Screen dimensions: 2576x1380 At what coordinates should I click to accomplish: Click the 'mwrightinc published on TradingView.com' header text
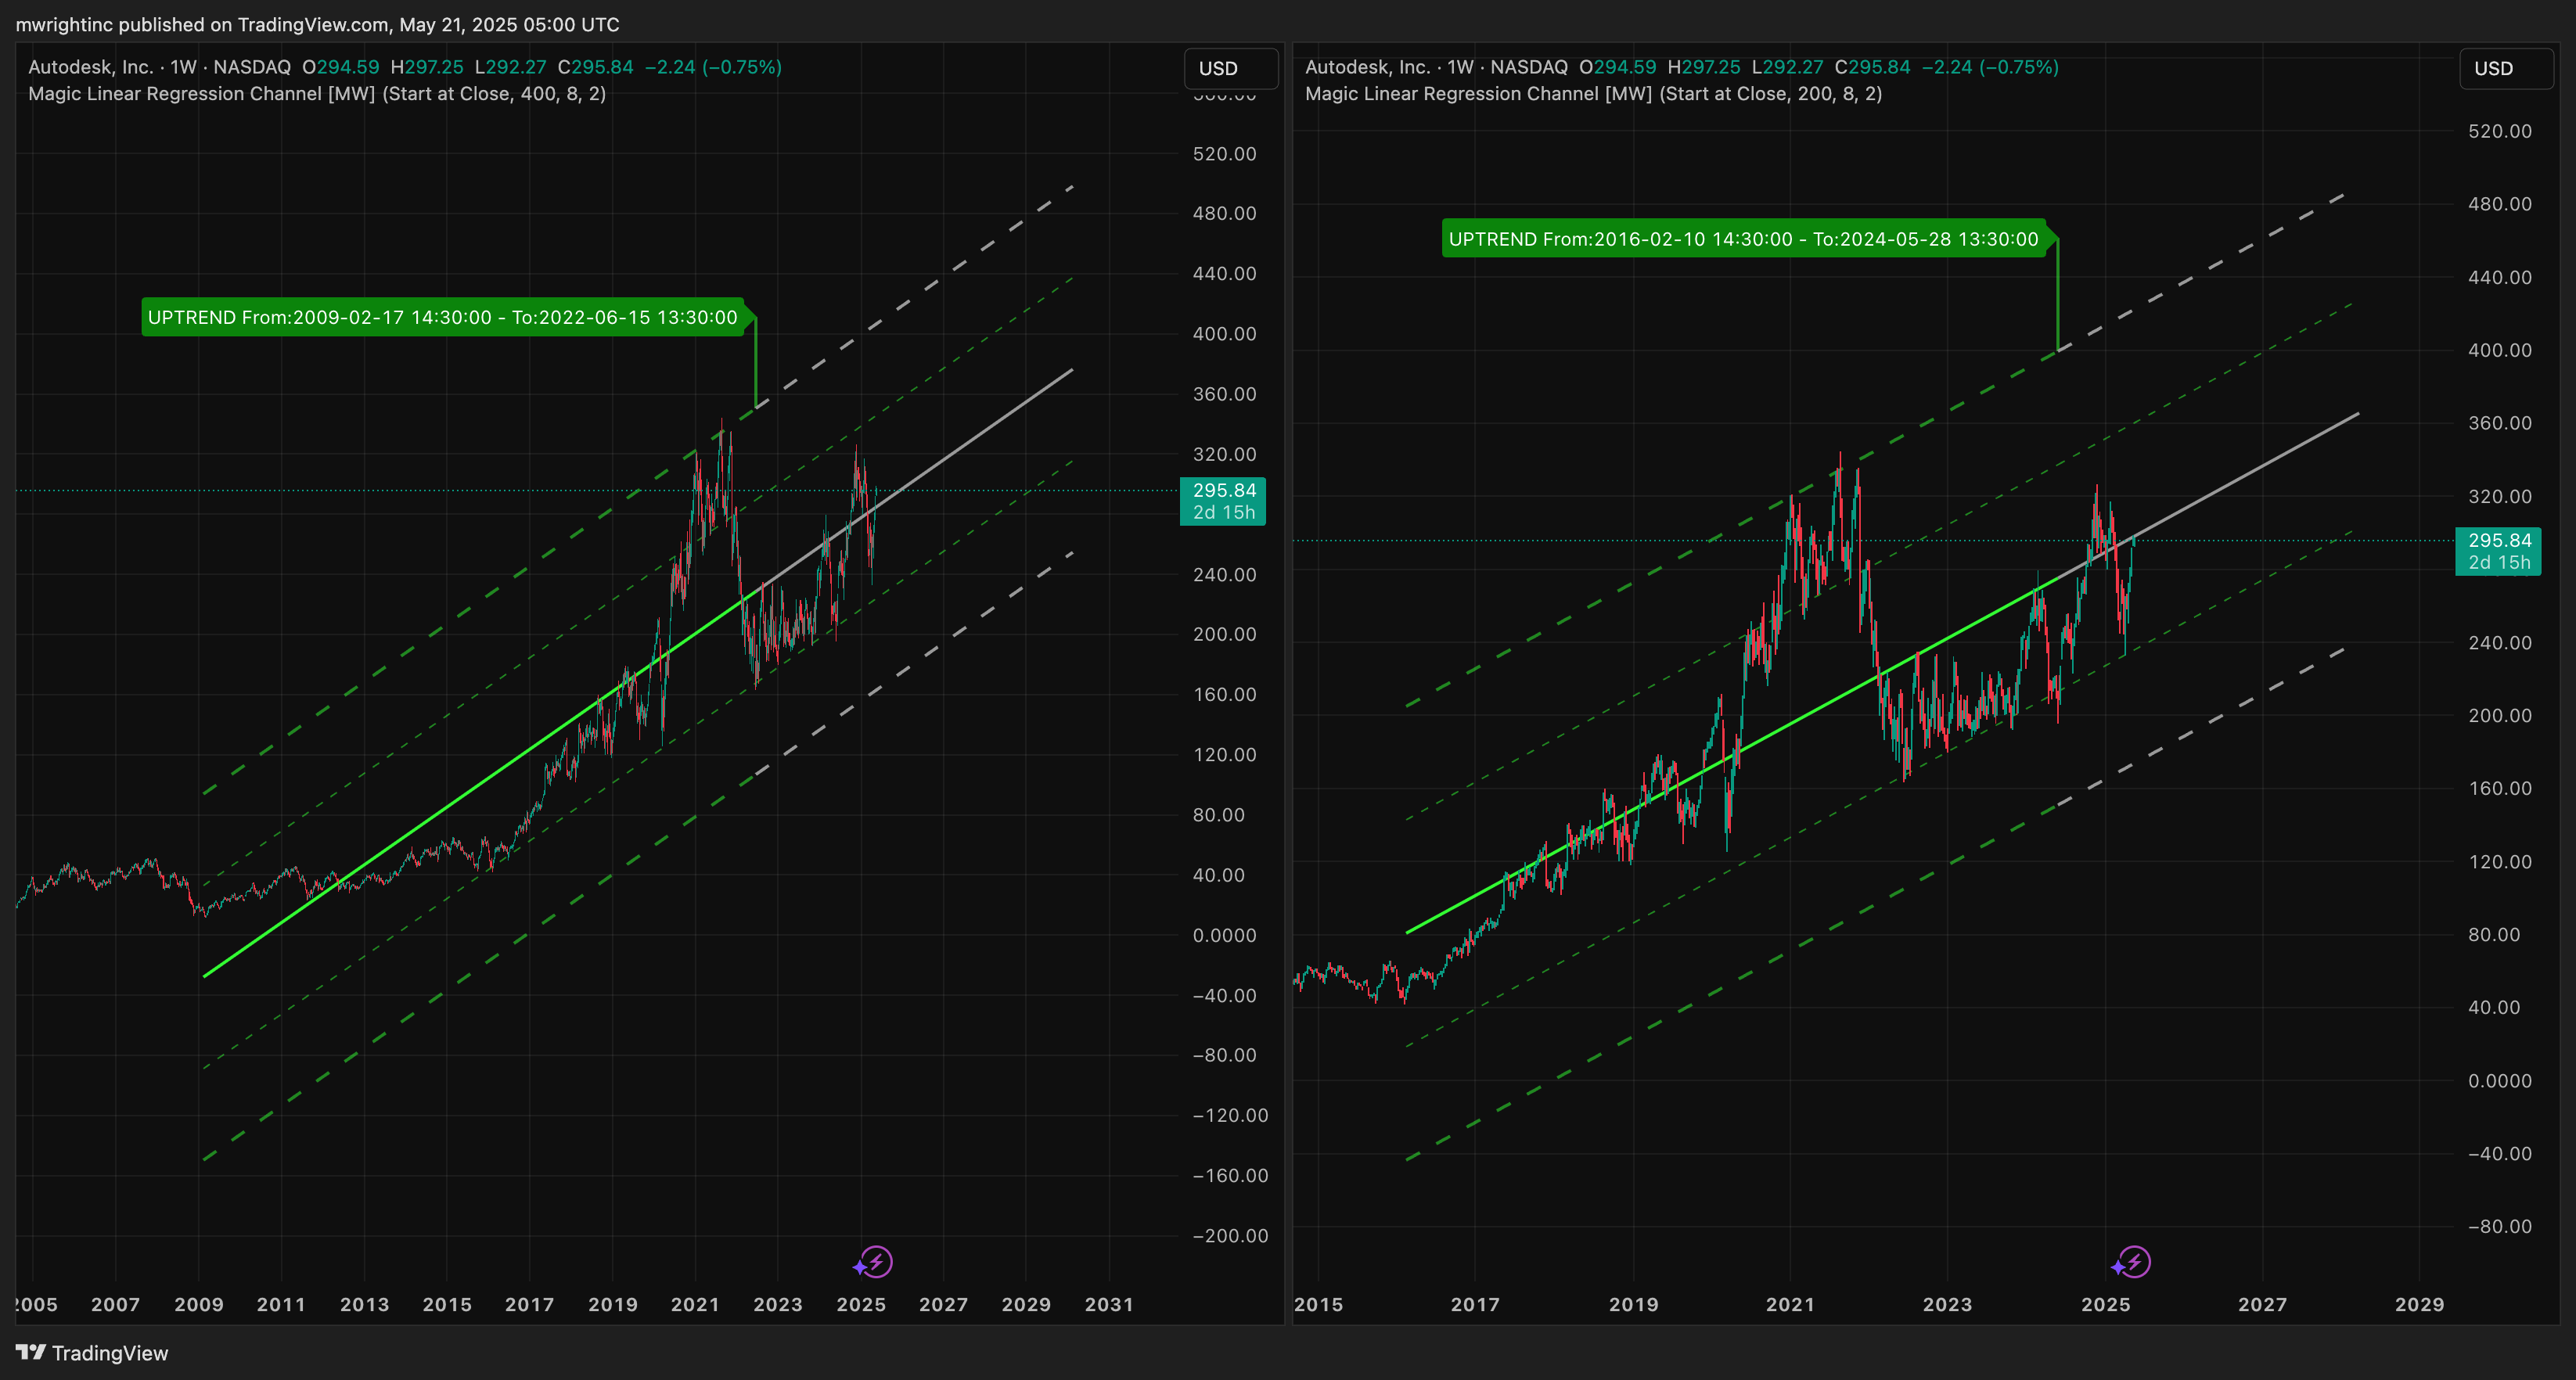pyautogui.click(x=318, y=24)
